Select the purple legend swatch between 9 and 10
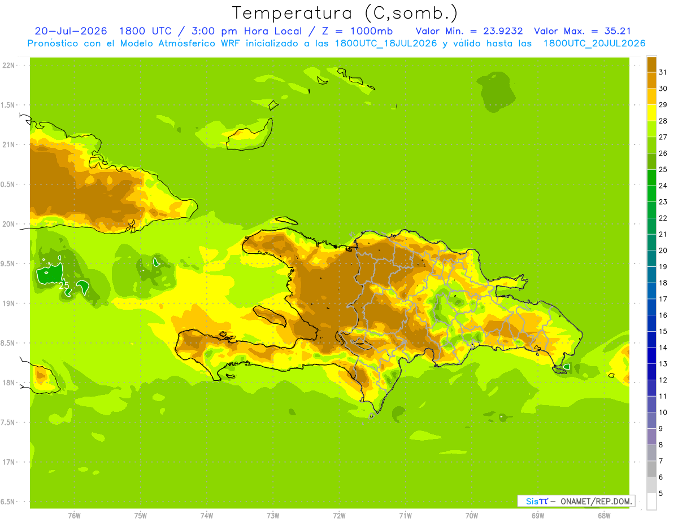 point(651,420)
